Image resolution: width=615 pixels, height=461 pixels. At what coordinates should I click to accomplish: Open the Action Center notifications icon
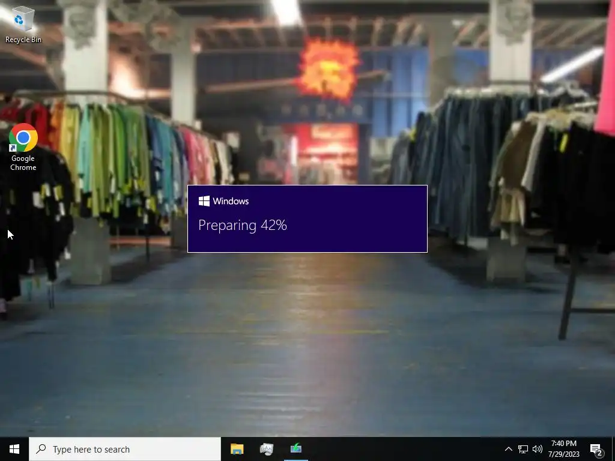tap(596, 450)
